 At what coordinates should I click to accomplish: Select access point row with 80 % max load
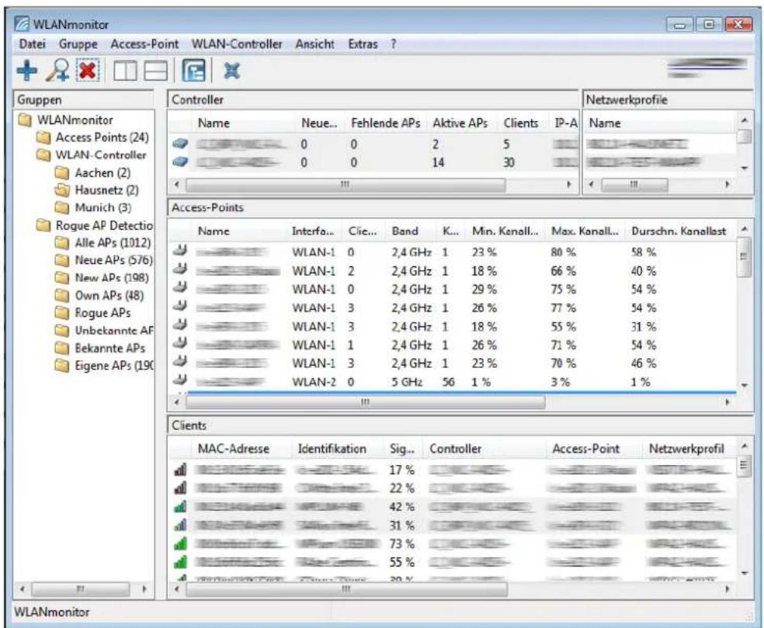(x=453, y=252)
